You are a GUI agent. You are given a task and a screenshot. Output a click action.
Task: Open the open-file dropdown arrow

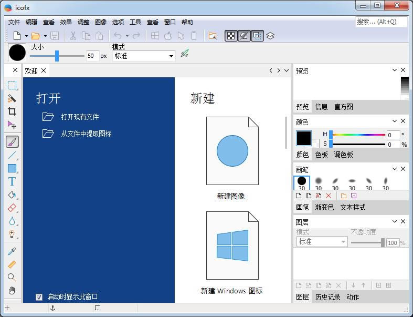tap(45, 36)
